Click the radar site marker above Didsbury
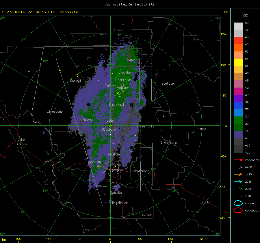The image size is (260, 243). click(x=110, y=126)
